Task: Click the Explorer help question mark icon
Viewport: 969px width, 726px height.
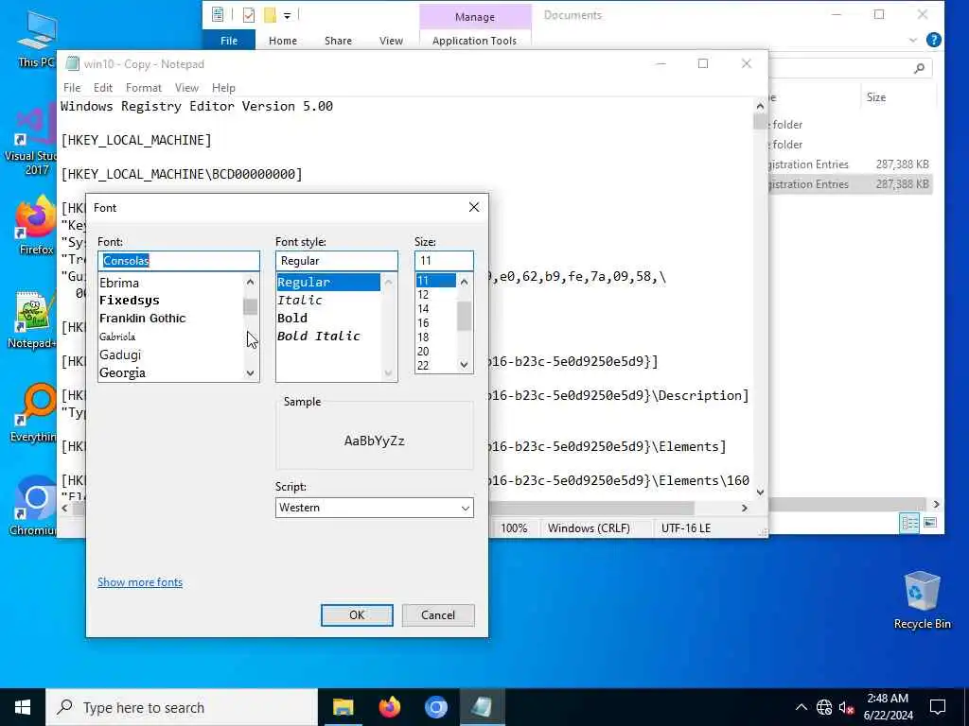Action: coord(933,40)
